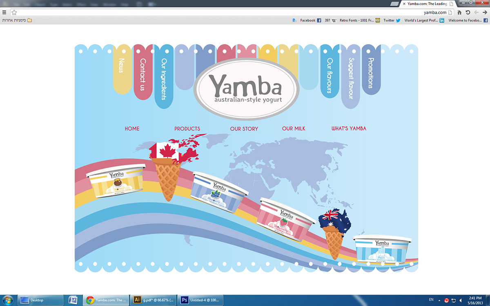The width and height of the screenshot is (490, 306).
Task: Click the browser home icon
Action: click(459, 12)
